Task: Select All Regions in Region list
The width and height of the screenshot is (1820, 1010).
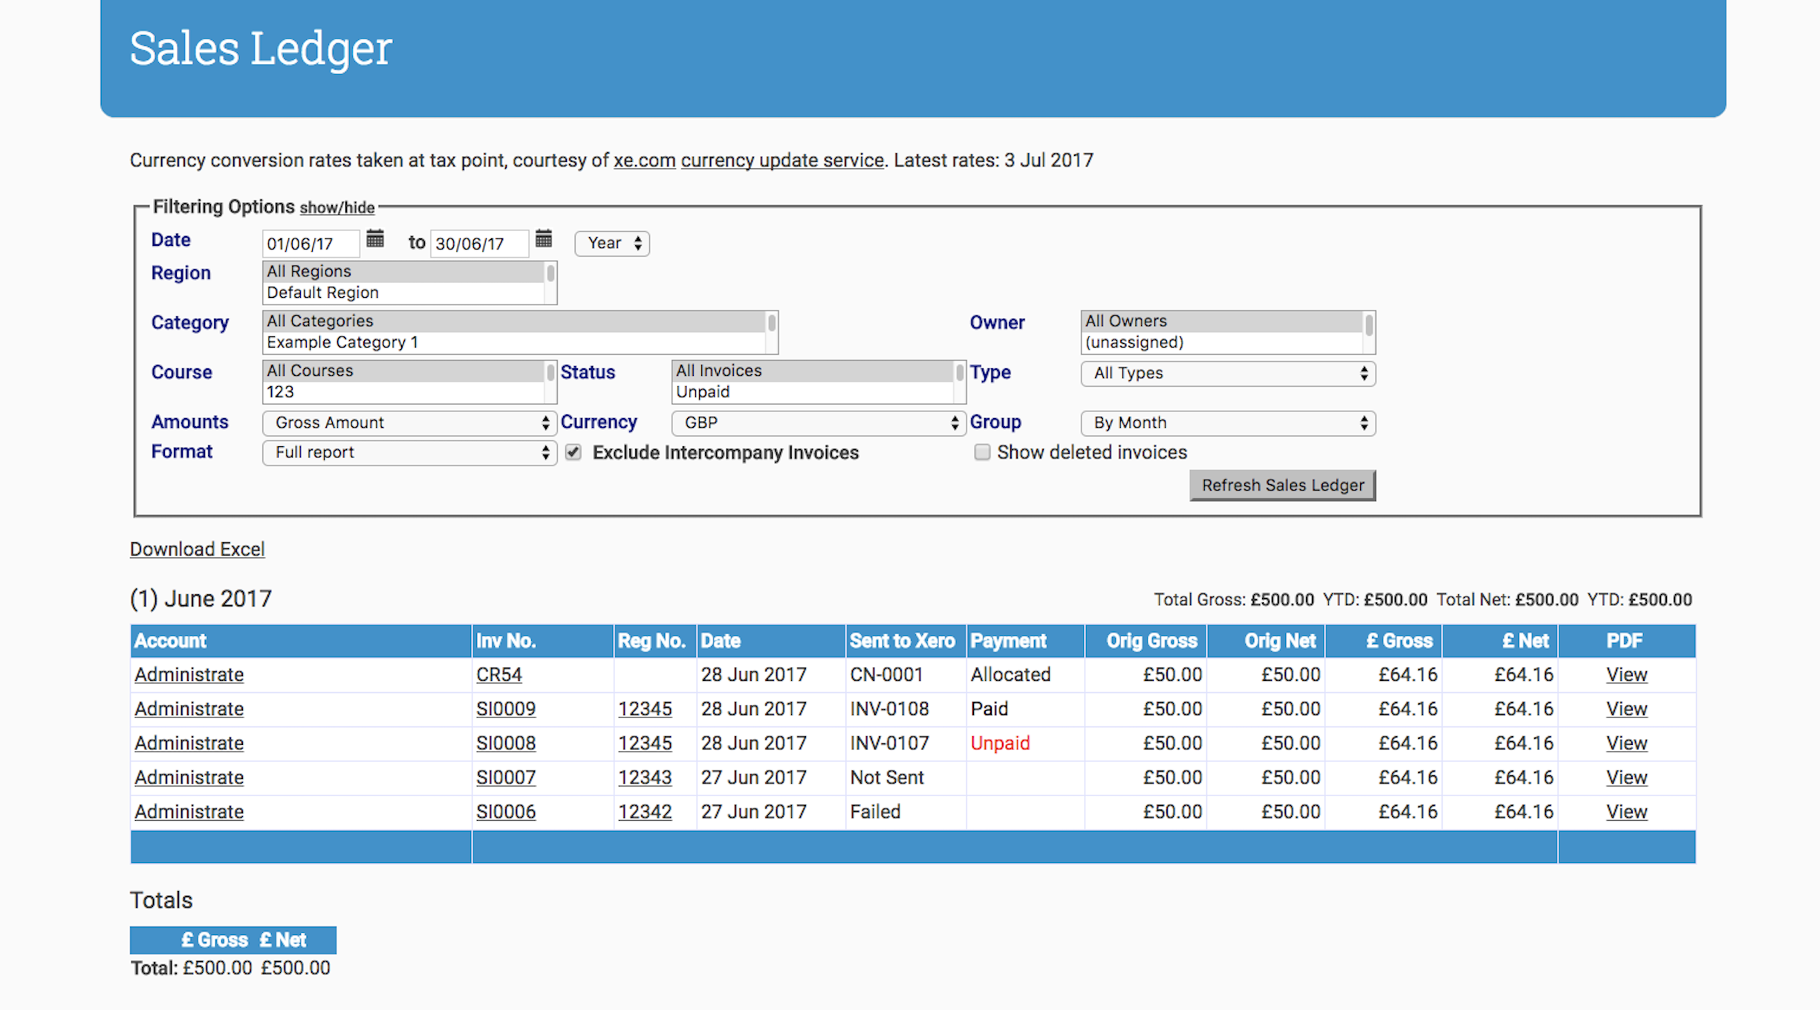Action: pyautogui.click(x=404, y=272)
